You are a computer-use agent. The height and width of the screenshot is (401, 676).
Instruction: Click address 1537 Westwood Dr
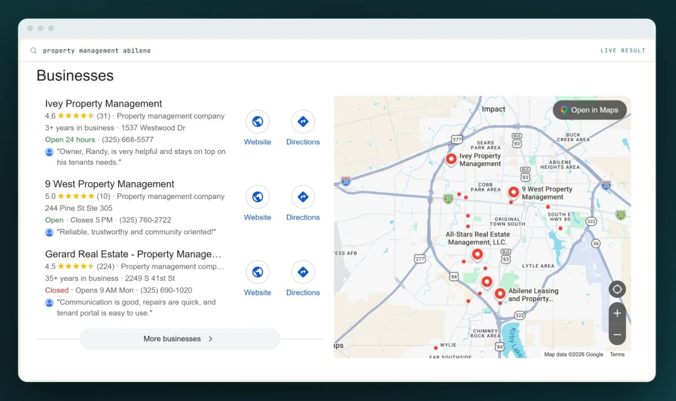pyautogui.click(x=153, y=128)
